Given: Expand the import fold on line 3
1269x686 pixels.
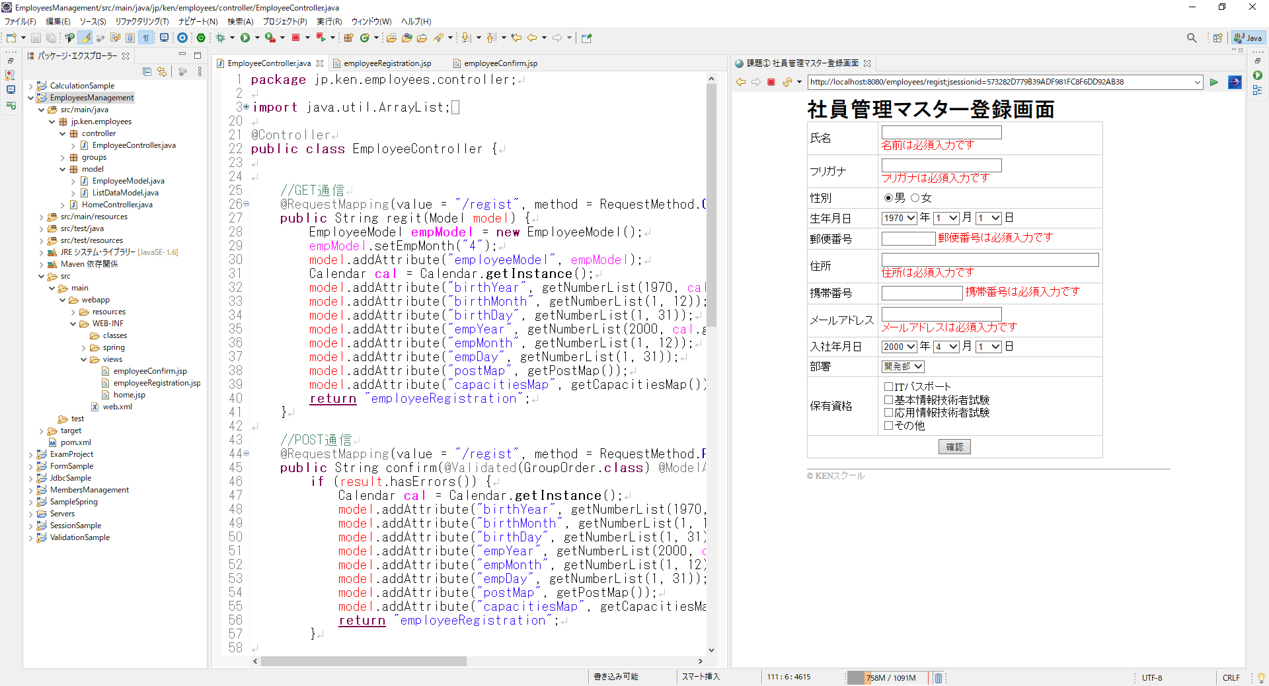Looking at the screenshot, I should point(247,107).
